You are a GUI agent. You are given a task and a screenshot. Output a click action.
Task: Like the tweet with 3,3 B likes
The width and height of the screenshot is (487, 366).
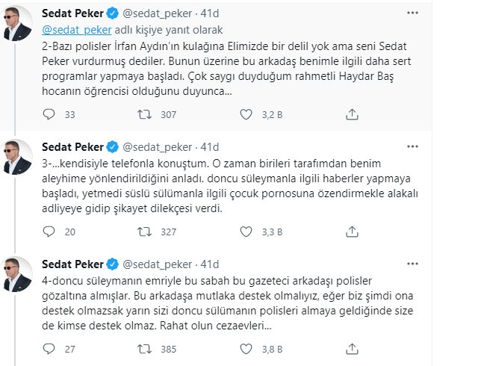[246, 232]
